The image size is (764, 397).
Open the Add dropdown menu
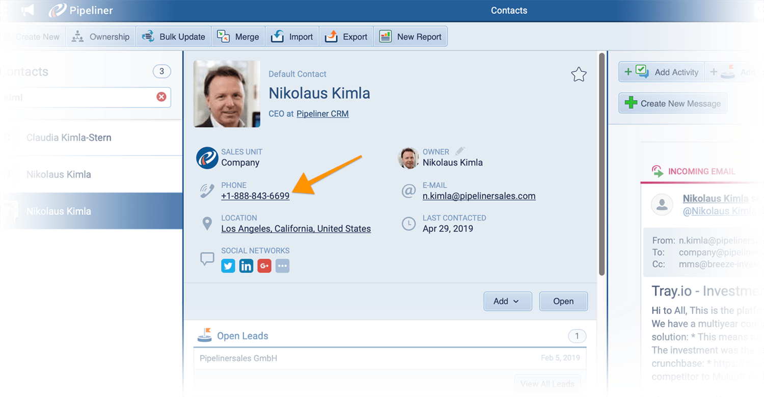pos(507,301)
